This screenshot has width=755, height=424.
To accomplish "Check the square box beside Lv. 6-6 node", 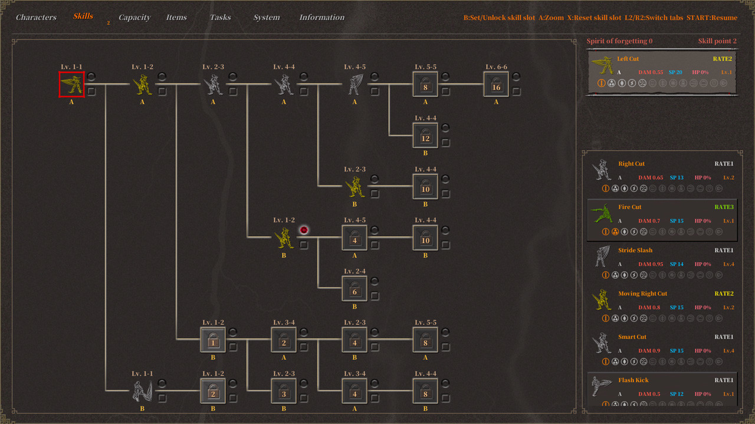I will (x=516, y=91).
